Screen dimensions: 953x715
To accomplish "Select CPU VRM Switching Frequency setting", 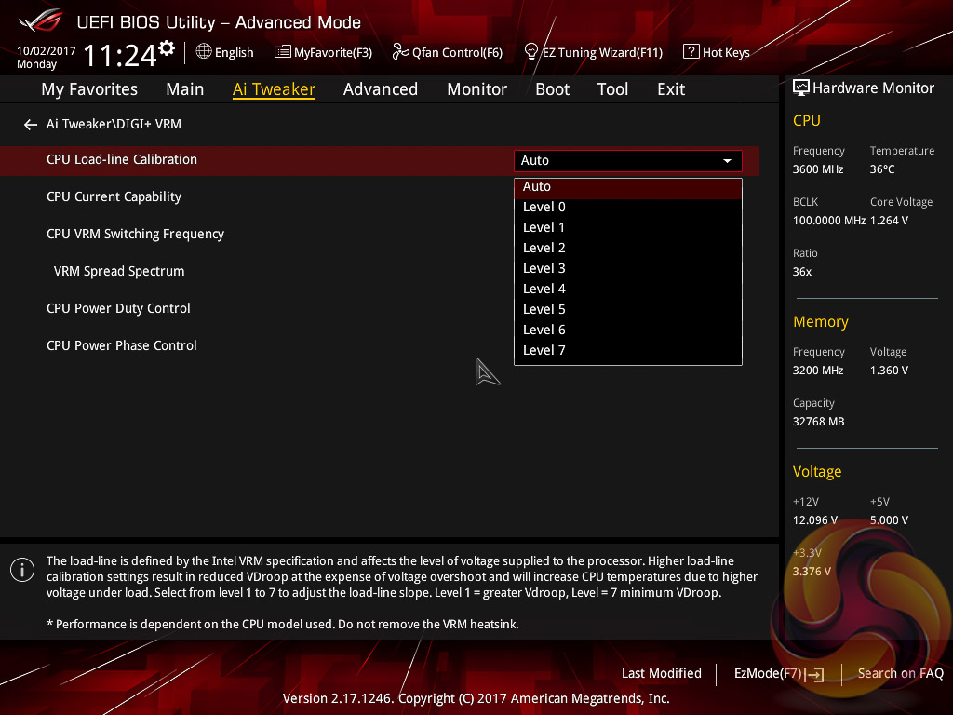I will [x=136, y=234].
